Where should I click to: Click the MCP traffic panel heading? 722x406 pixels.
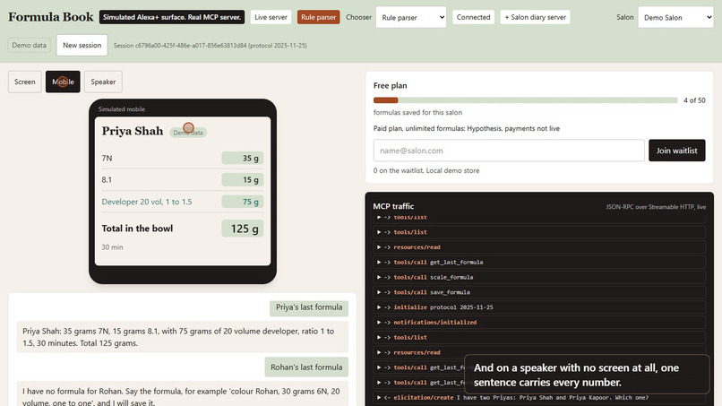tap(393, 206)
